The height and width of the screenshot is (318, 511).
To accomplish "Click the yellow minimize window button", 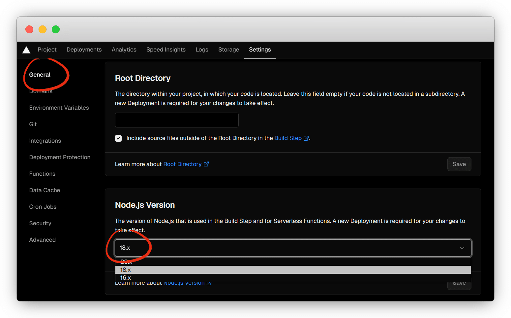I will [43, 29].
